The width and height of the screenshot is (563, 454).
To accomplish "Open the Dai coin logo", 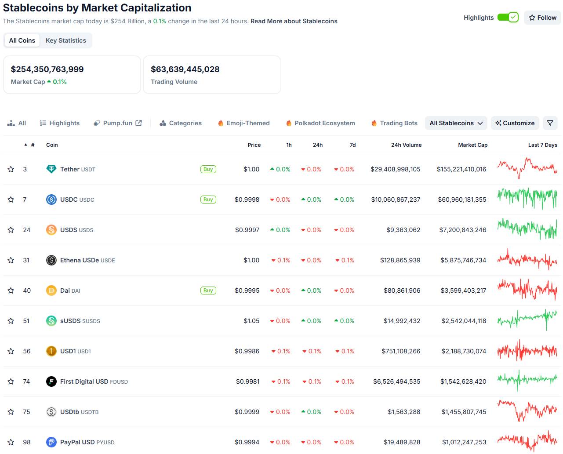I will coord(51,291).
